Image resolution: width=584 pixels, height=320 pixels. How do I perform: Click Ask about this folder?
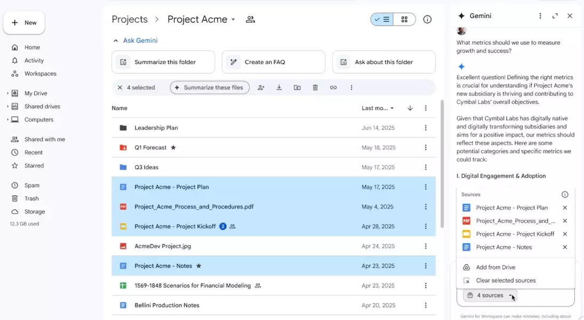[383, 62]
